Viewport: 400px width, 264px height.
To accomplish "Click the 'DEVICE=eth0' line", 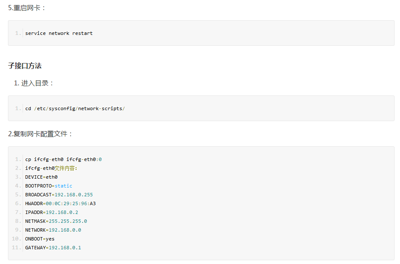I will coord(41,177).
